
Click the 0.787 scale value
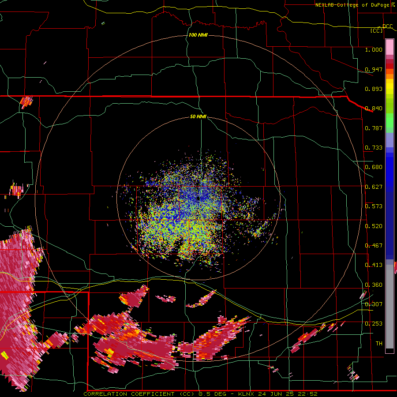(x=374, y=128)
